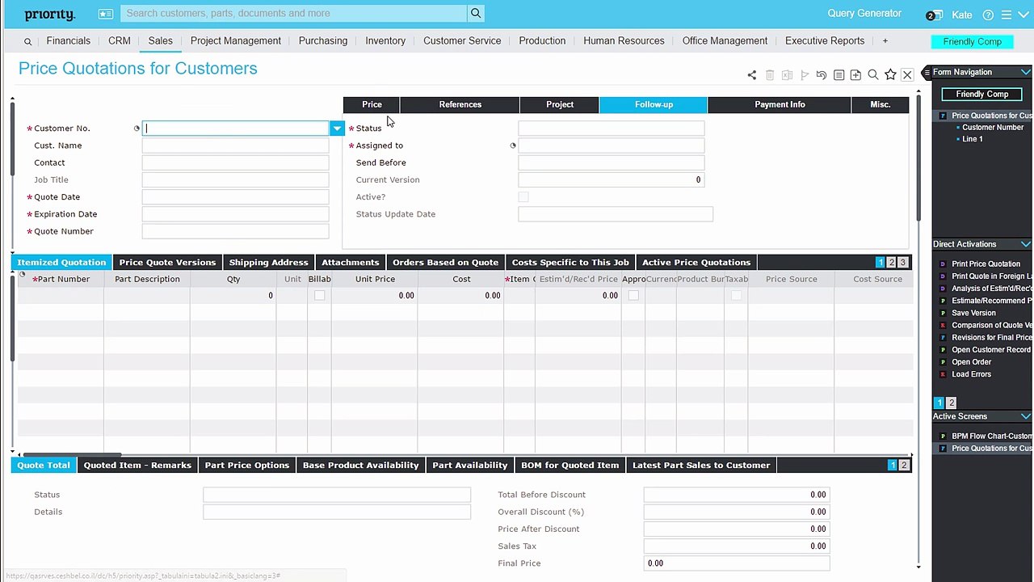The height and width of the screenshot is (582, 1034).
Task: Toggle the Taxable checkbox in first row
Action: (x=736, y=296)
